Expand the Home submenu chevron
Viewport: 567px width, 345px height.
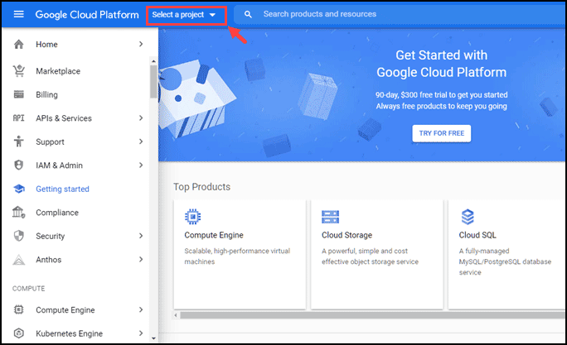pos(141,44)
